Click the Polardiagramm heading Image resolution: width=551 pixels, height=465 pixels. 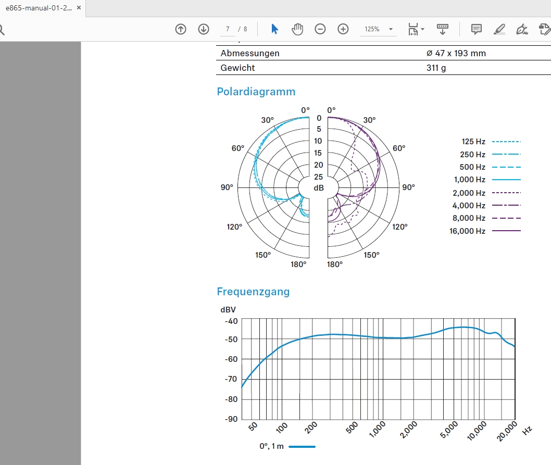pos(256,92)
